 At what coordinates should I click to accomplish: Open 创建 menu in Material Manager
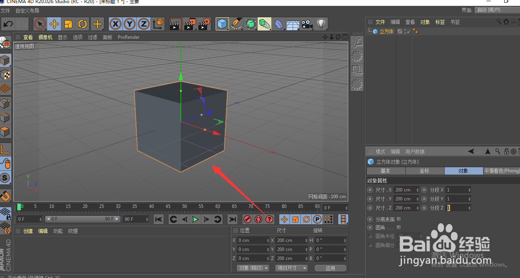[x=28, y=231]
